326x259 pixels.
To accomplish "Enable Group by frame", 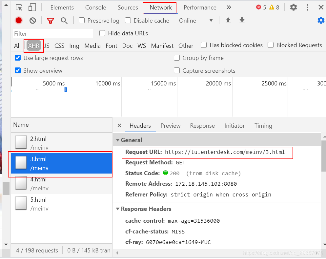I will coord(177,58).
